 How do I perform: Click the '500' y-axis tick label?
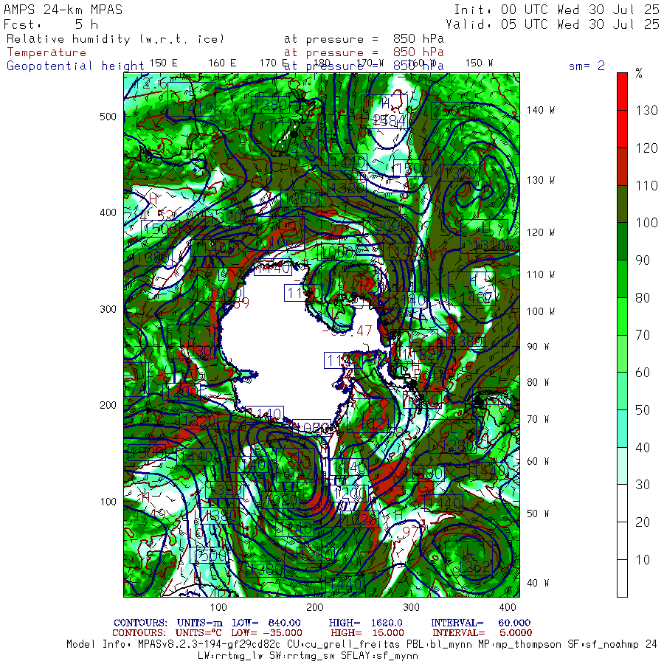click(x=108, y=117)
